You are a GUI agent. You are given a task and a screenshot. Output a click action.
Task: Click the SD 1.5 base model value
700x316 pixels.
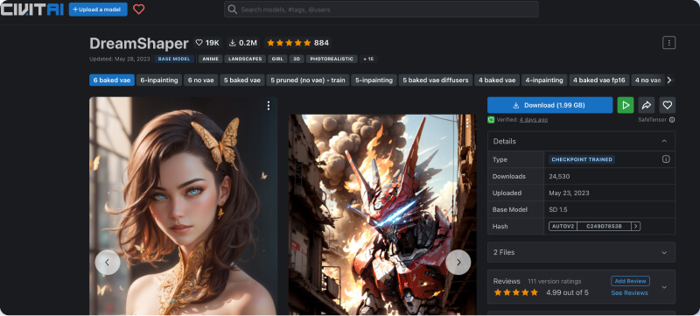point(558,210)
